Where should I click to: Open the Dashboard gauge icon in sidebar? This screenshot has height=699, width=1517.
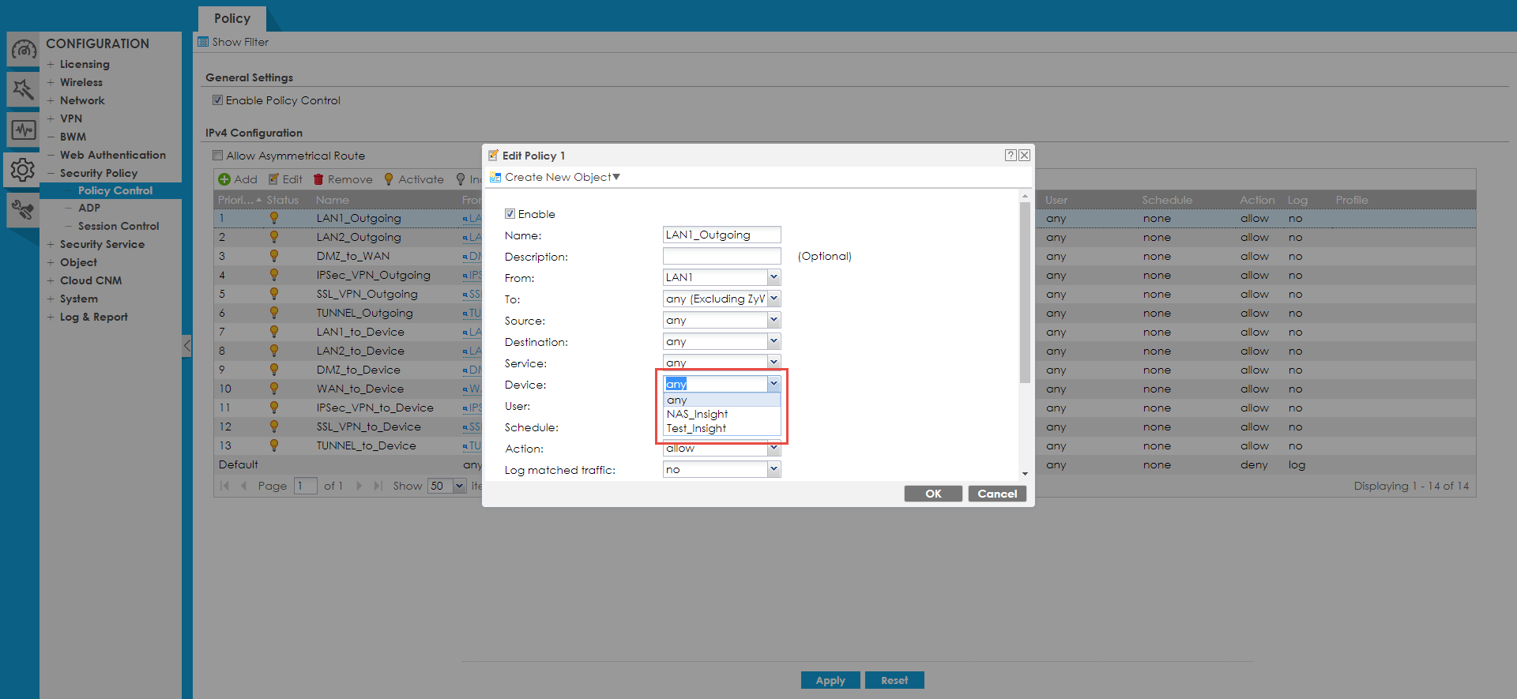[x=23, y=51]
